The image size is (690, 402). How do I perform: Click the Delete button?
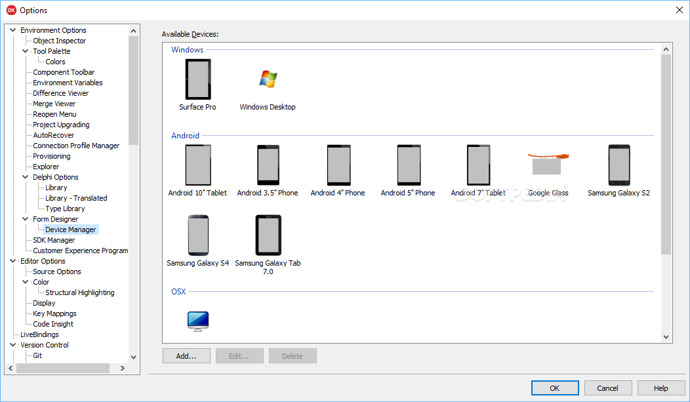(x=293, y=356)
